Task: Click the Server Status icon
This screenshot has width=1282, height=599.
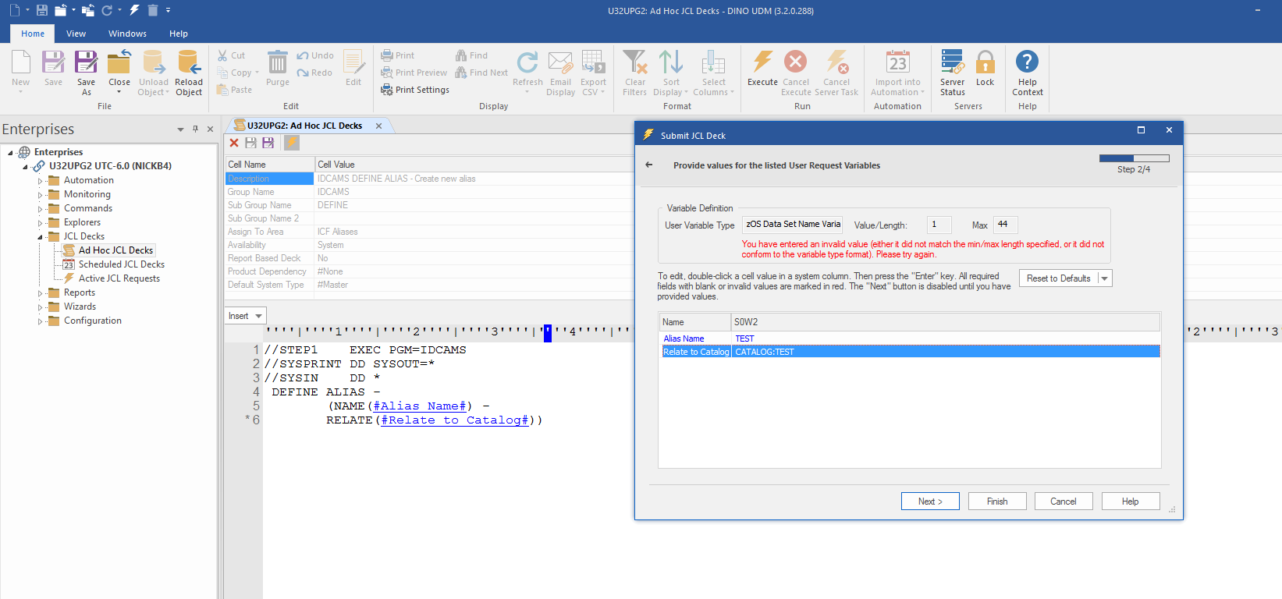Action: coord(952,63)
